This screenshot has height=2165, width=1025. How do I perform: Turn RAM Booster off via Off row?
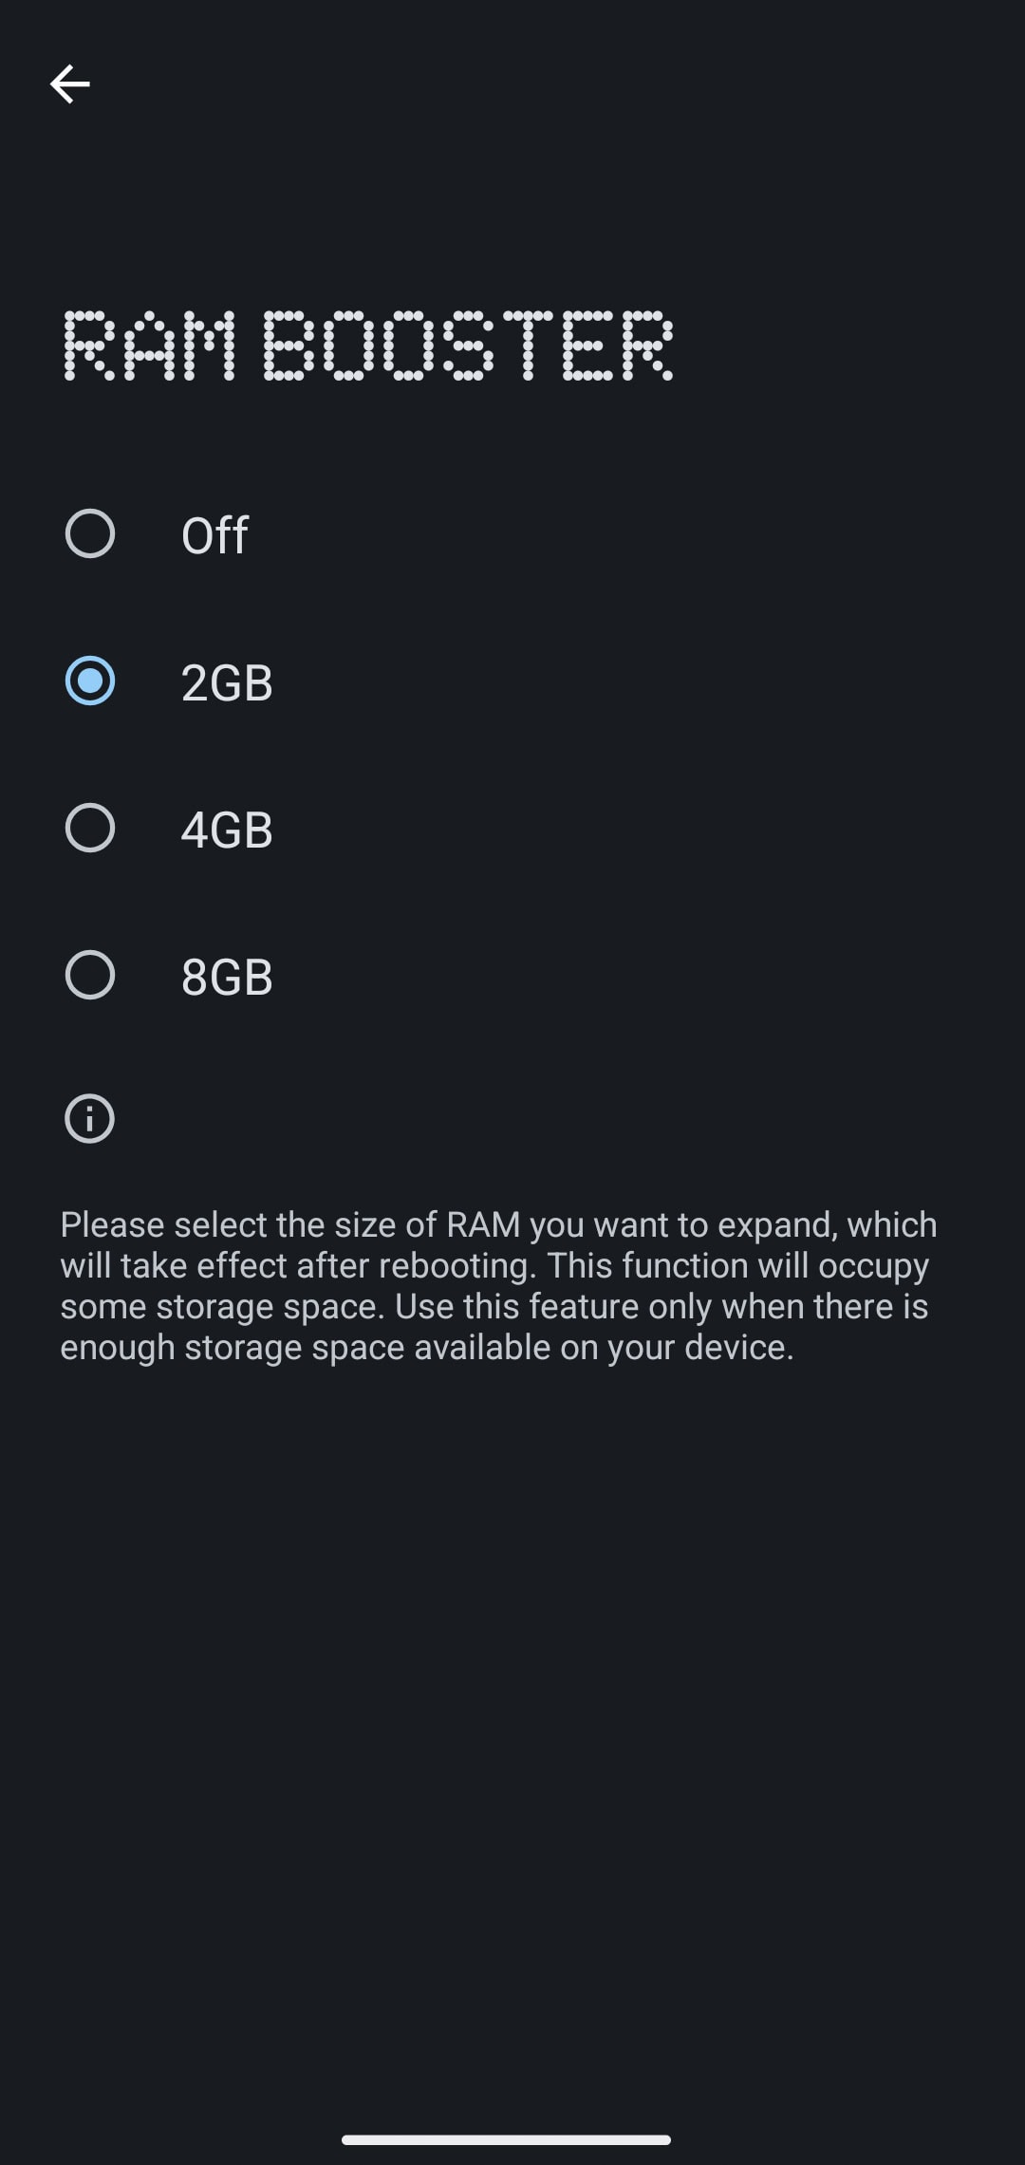512,533
